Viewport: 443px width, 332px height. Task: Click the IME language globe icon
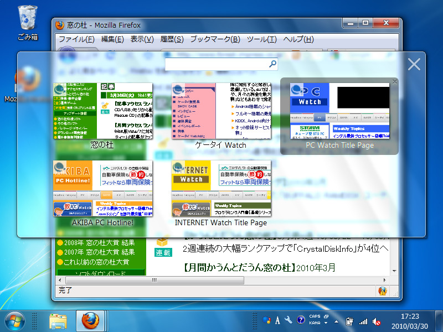(266, 320)
